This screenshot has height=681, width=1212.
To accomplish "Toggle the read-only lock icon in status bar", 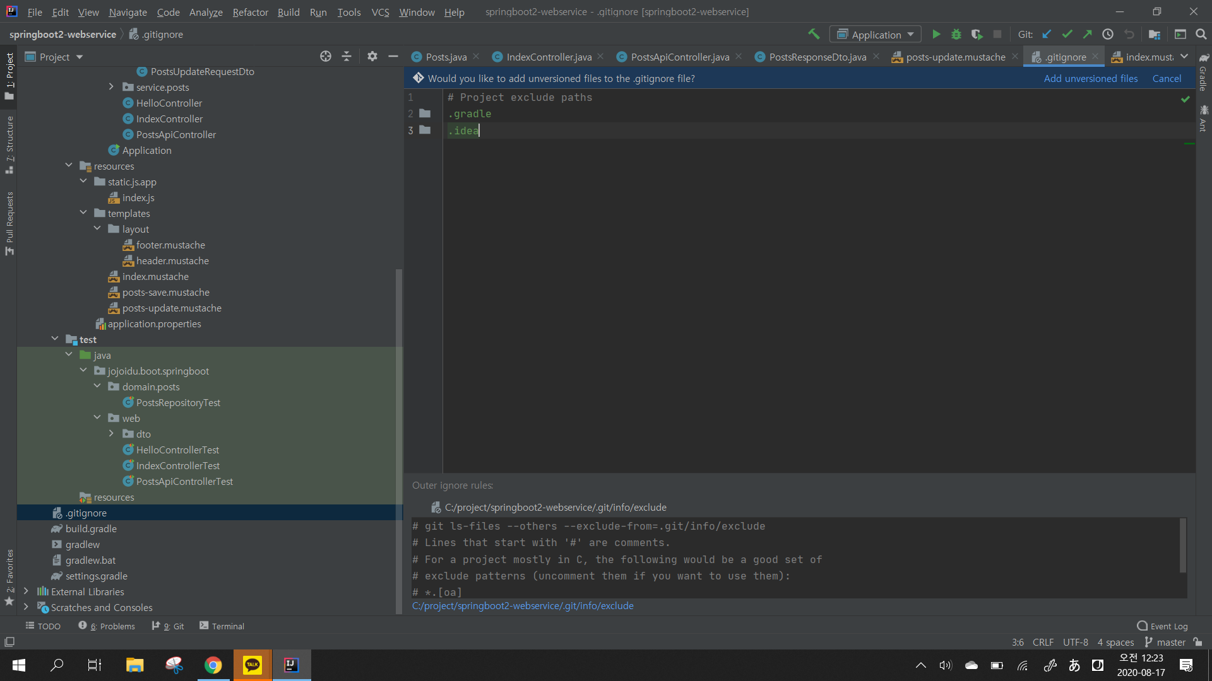I will point(1198,642).
